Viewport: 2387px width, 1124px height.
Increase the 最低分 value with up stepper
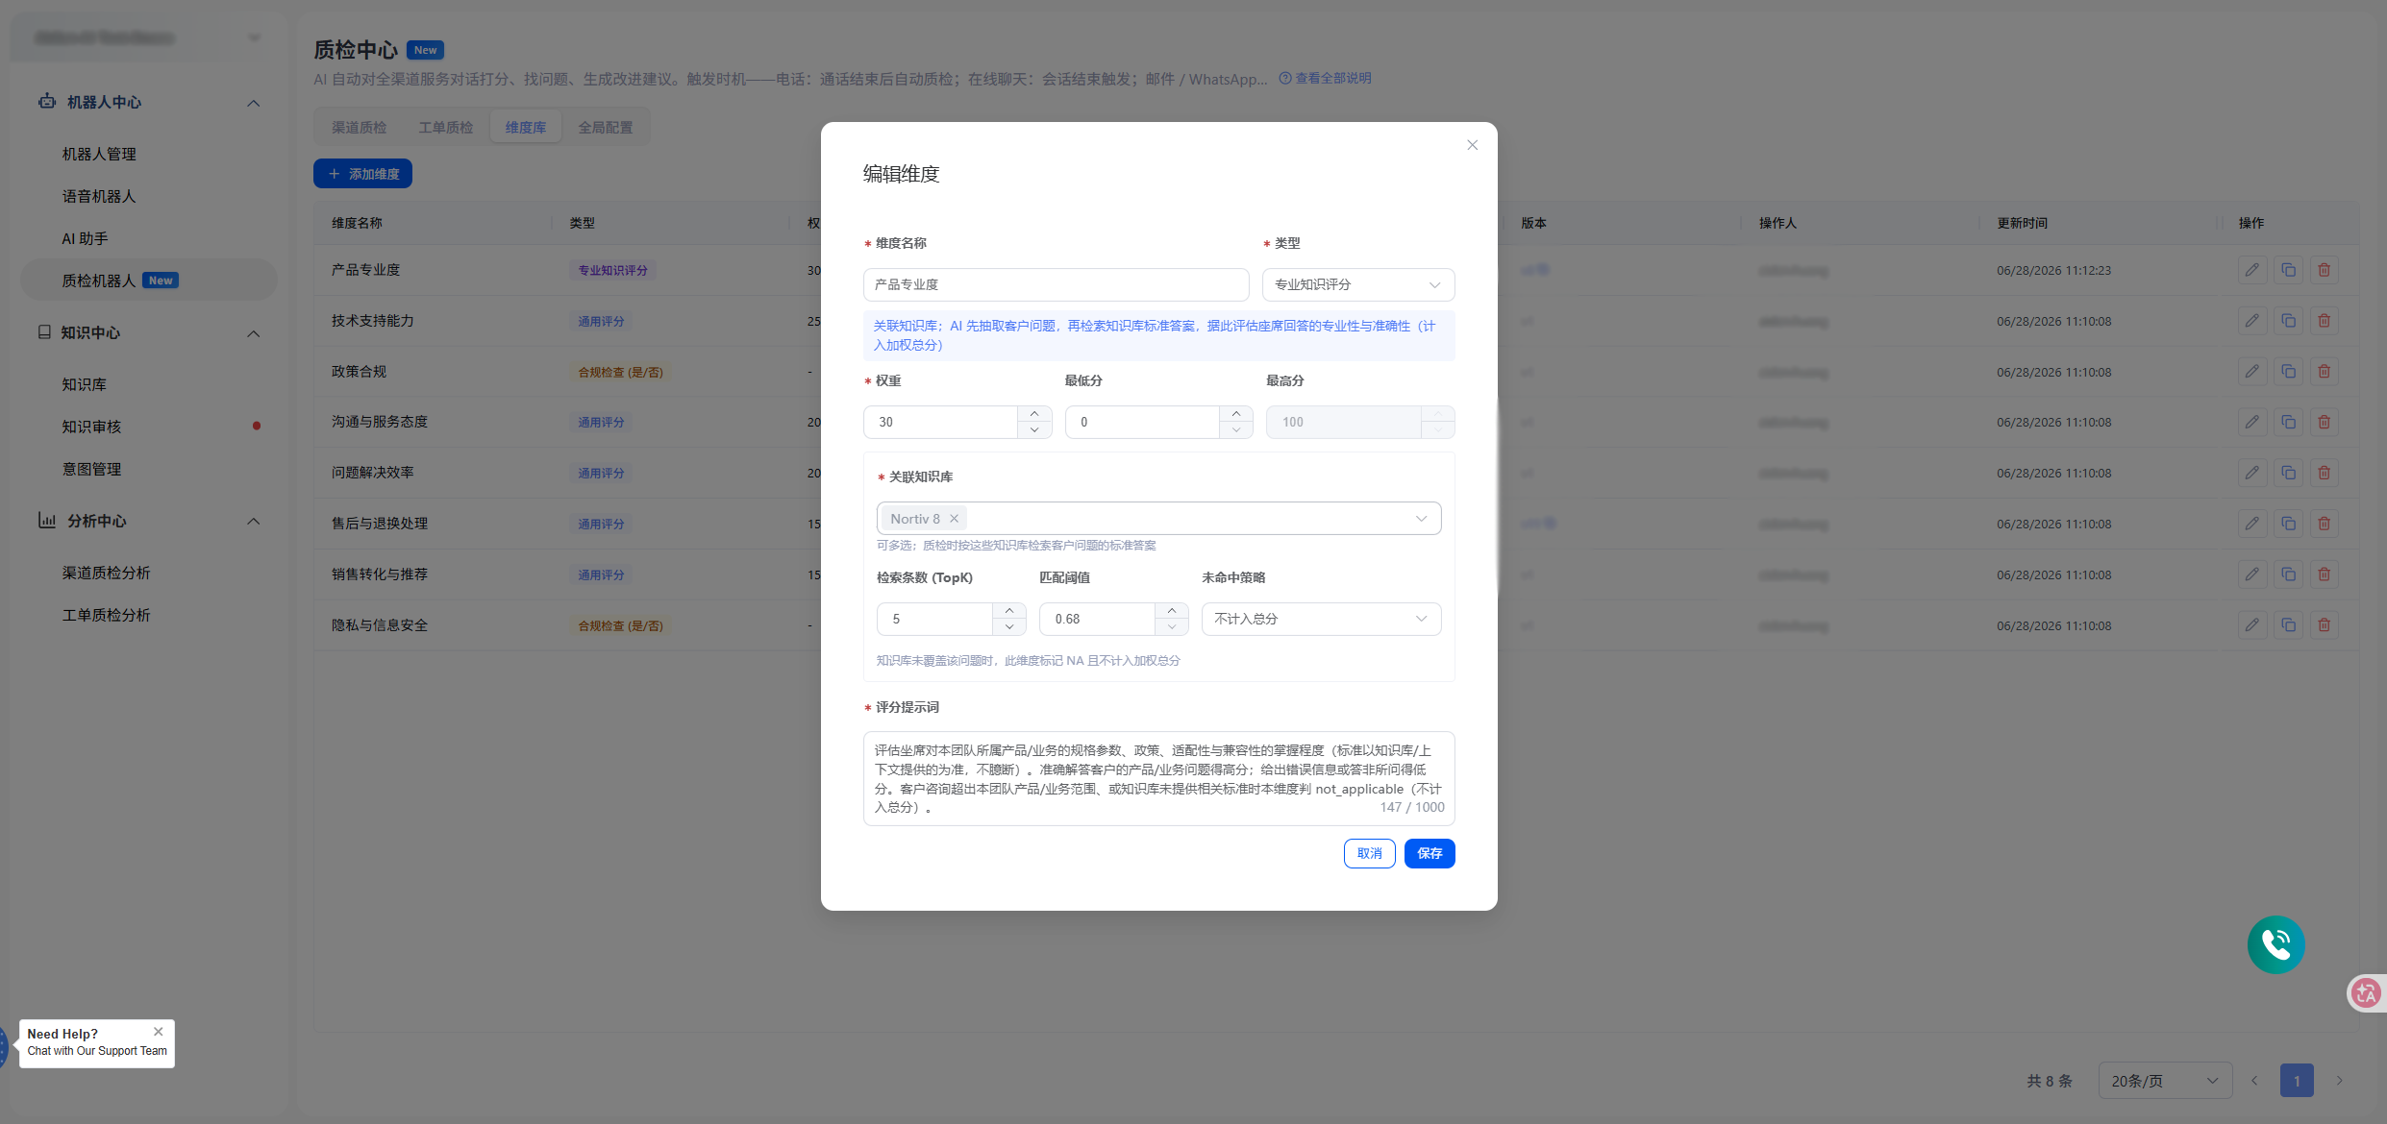[x=1236, y=414]
